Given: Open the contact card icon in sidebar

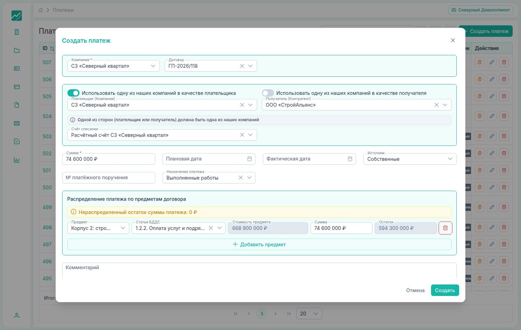Looking at the screenshot, I should tap(17, 68).
